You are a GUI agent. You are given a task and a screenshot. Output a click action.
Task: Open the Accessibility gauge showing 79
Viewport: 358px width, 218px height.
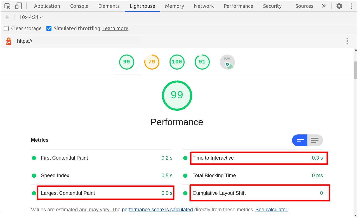[152, 62]
